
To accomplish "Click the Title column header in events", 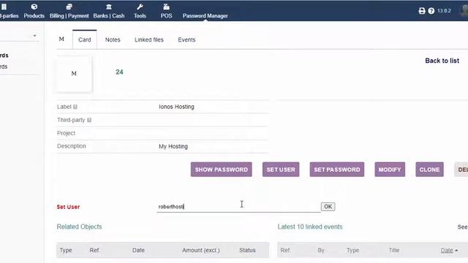I will [393, 250].
